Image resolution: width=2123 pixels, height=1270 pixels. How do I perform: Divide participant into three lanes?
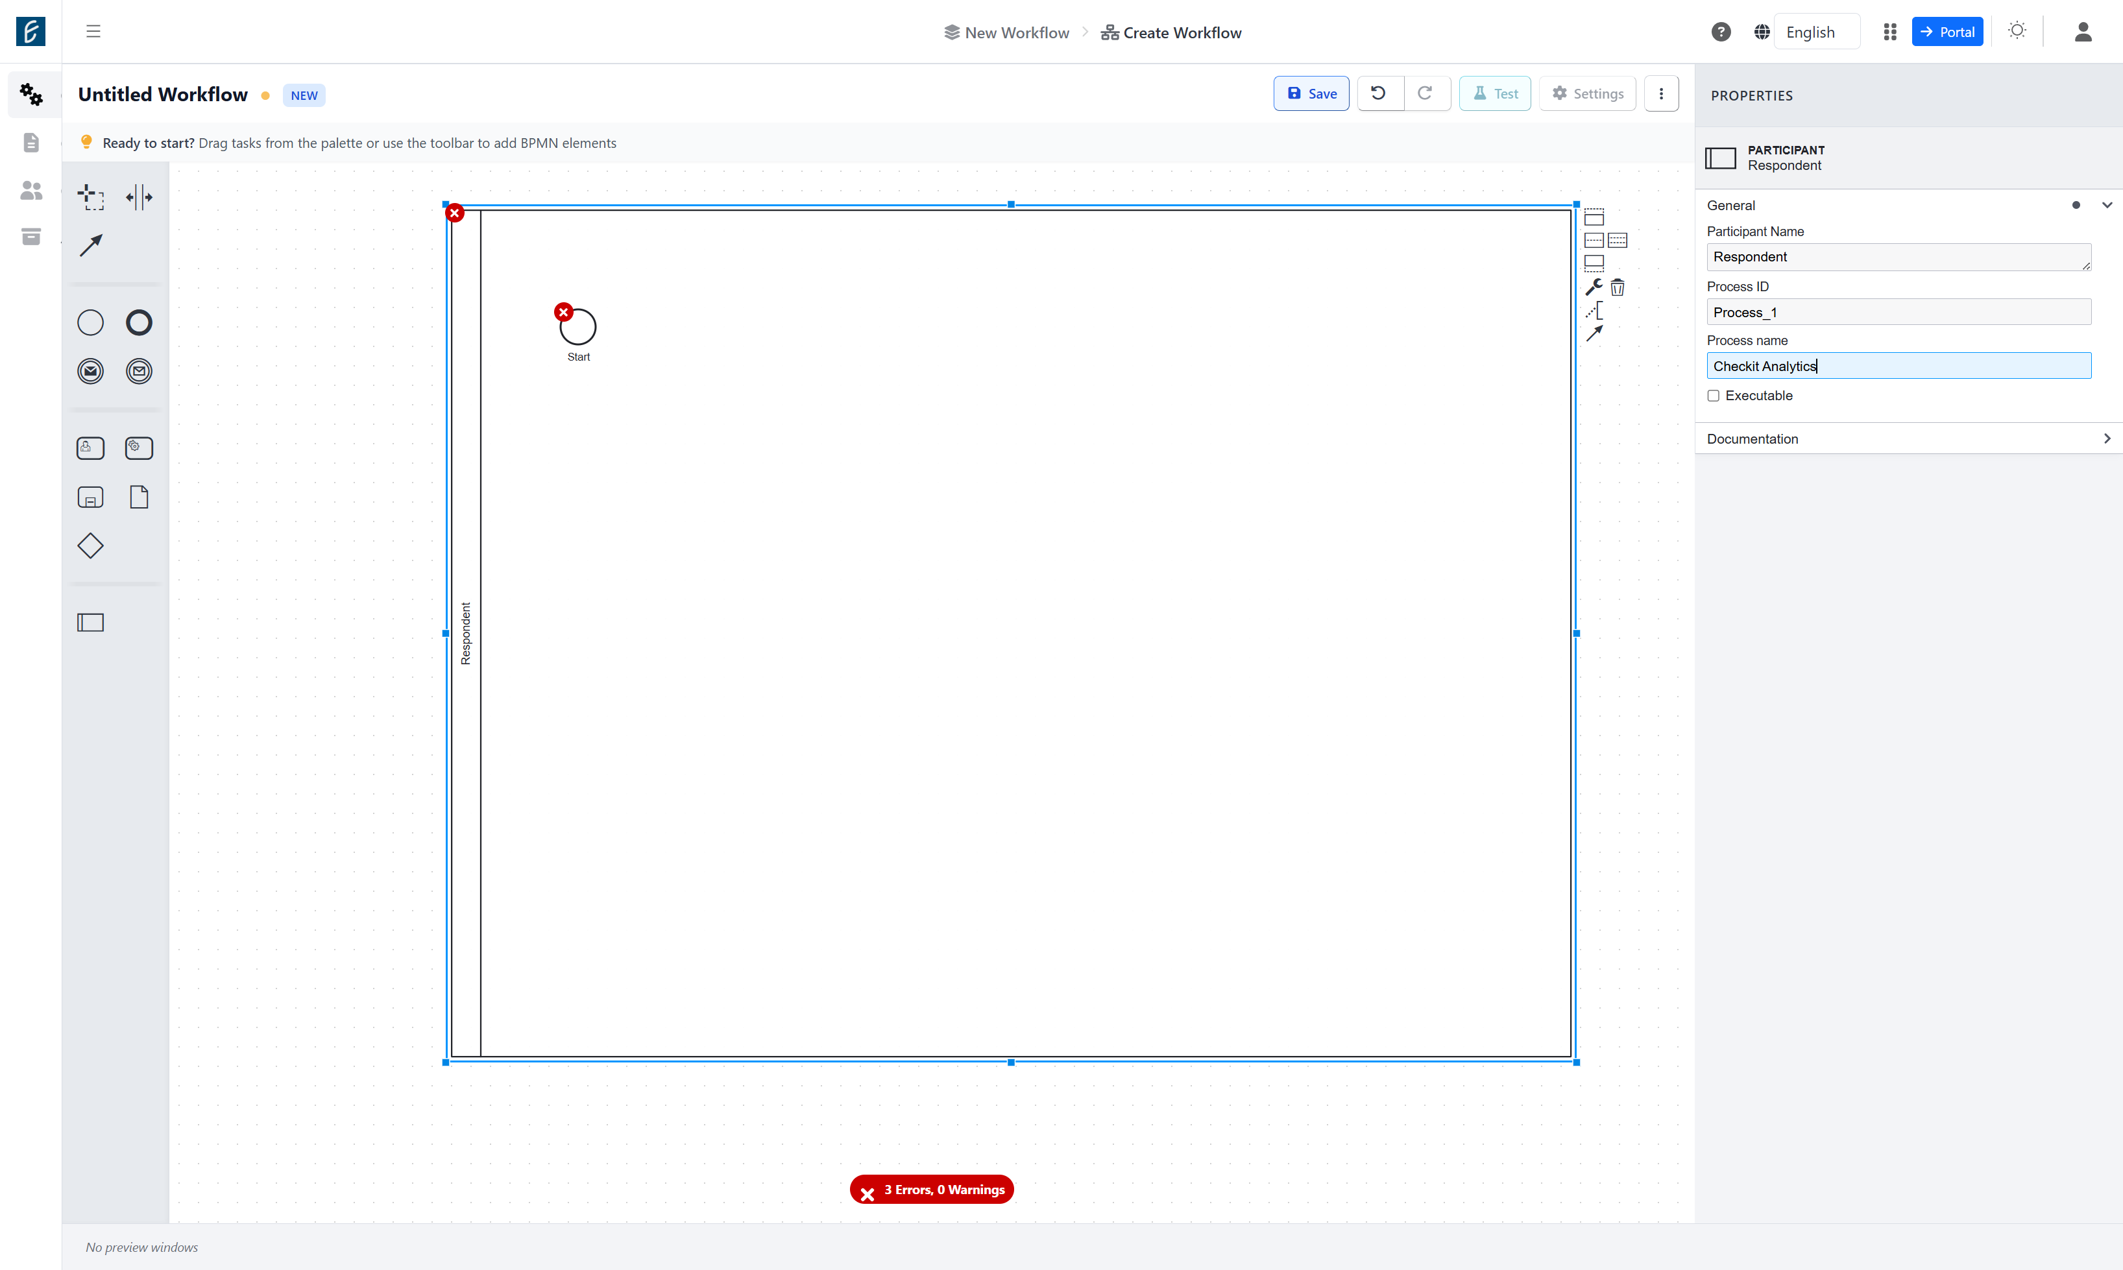tap(1617, 241)
